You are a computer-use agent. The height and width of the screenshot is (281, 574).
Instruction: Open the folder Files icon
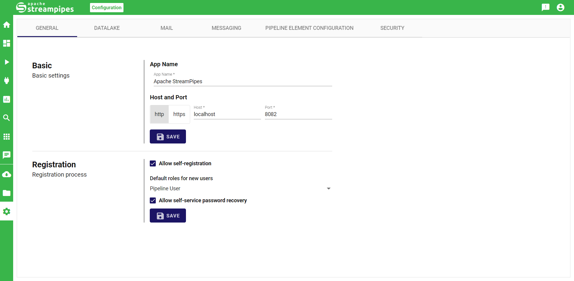pyautogui.click(x=7, y=193)
